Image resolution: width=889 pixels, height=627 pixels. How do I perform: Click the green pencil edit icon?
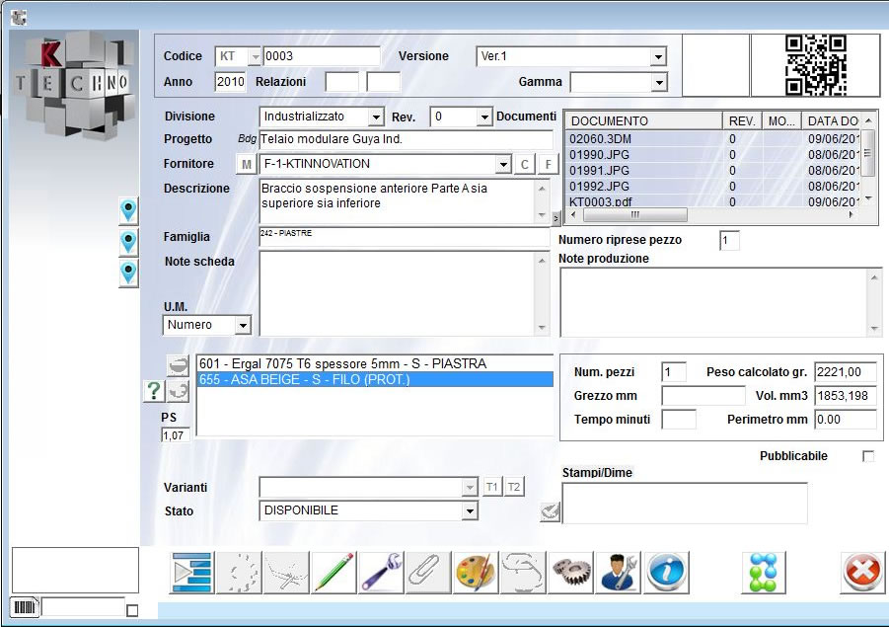point(333,572)
